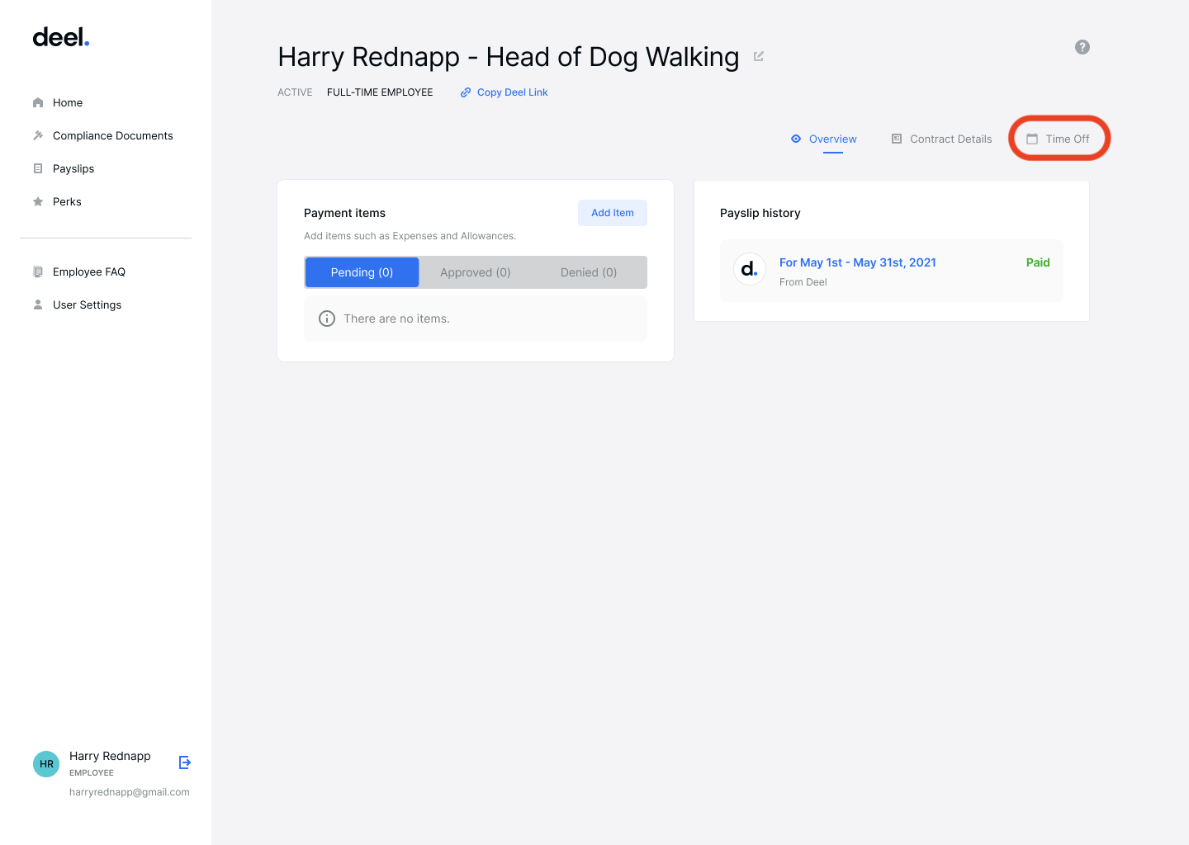1189x845 pixels.
Task: Go to Payslips in sidebar
Action: (x=73, y=168)
